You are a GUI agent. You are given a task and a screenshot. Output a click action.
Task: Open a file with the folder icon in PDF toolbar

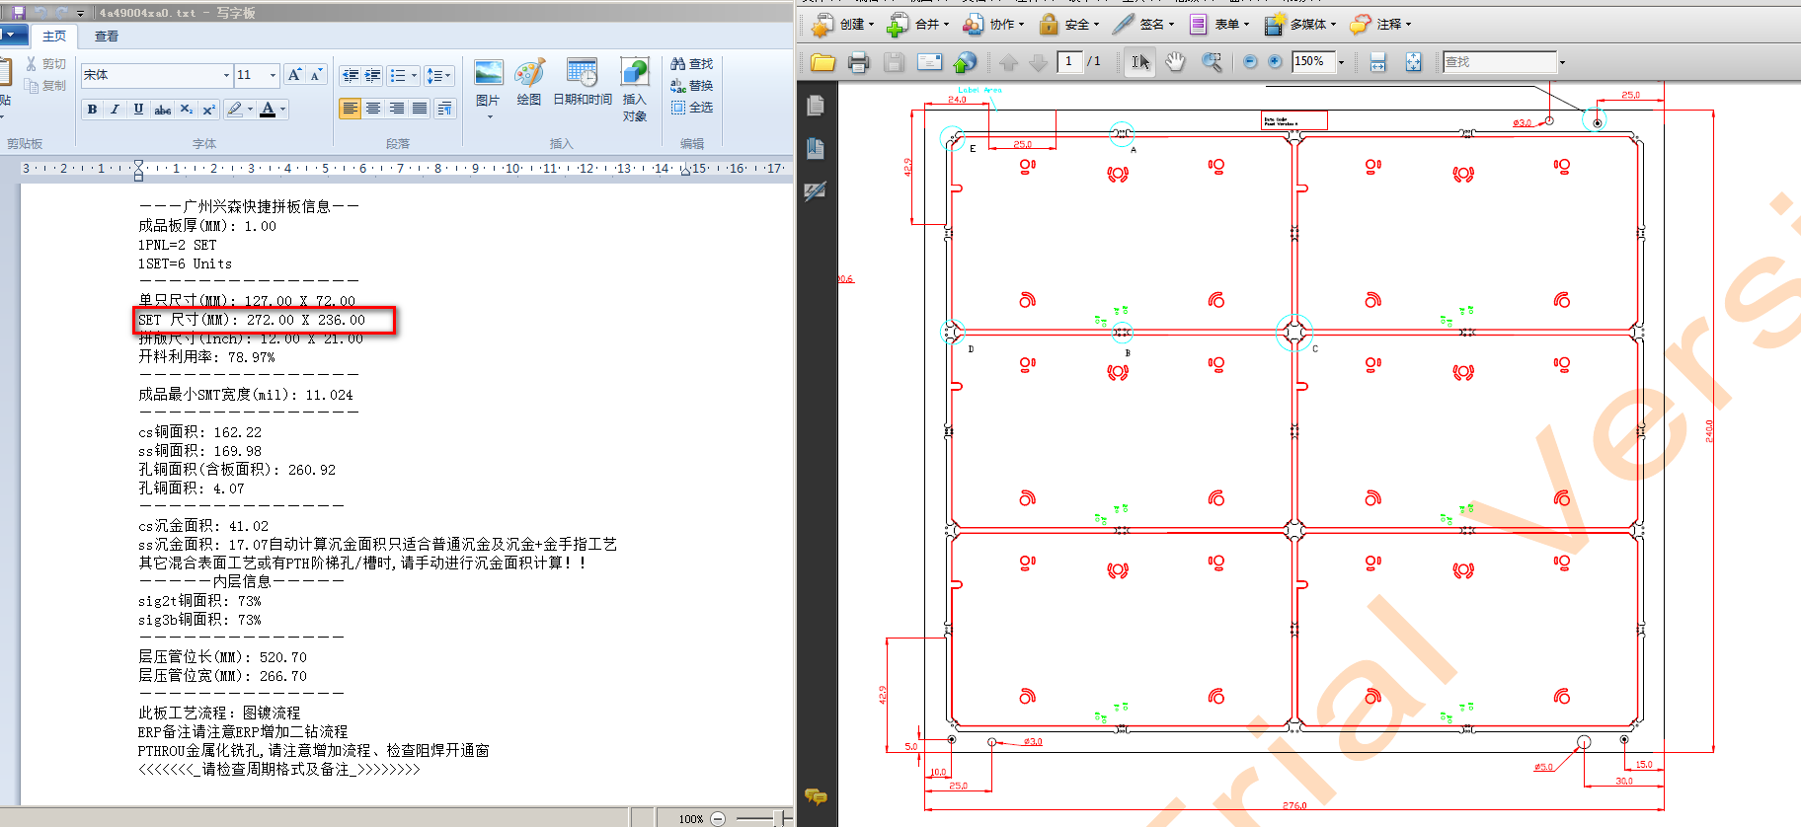[822, 62]
